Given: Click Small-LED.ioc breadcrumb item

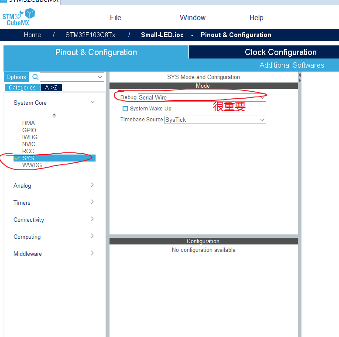Looking at the screenshot, I should (x=162, y=35).
